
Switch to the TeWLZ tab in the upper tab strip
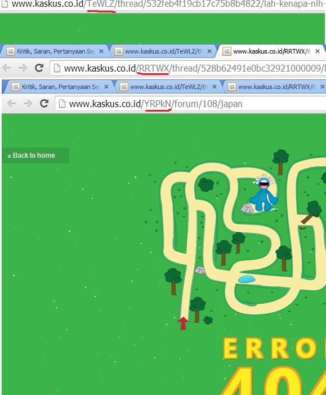click(163, 51)
